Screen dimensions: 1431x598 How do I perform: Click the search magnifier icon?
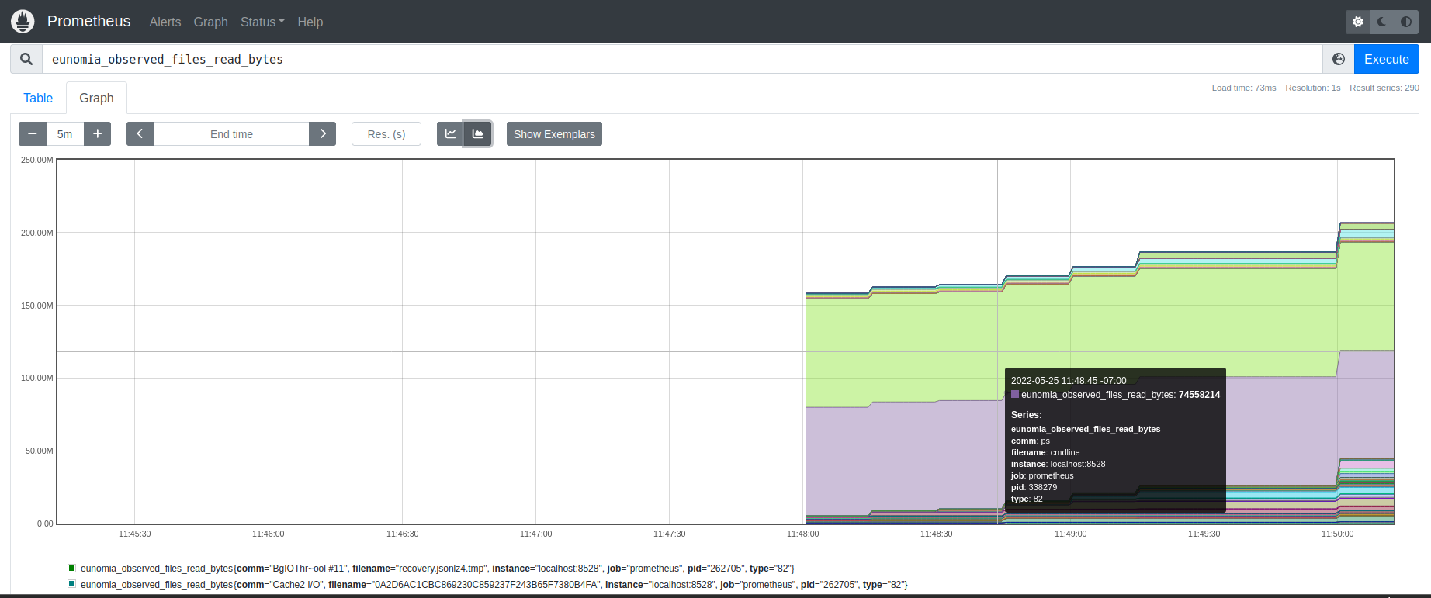(x=26, y=59)
